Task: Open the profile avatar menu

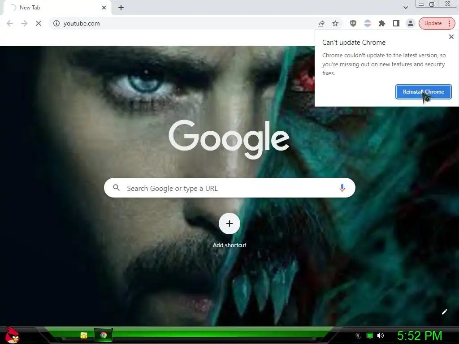Action: click(411, 23)
